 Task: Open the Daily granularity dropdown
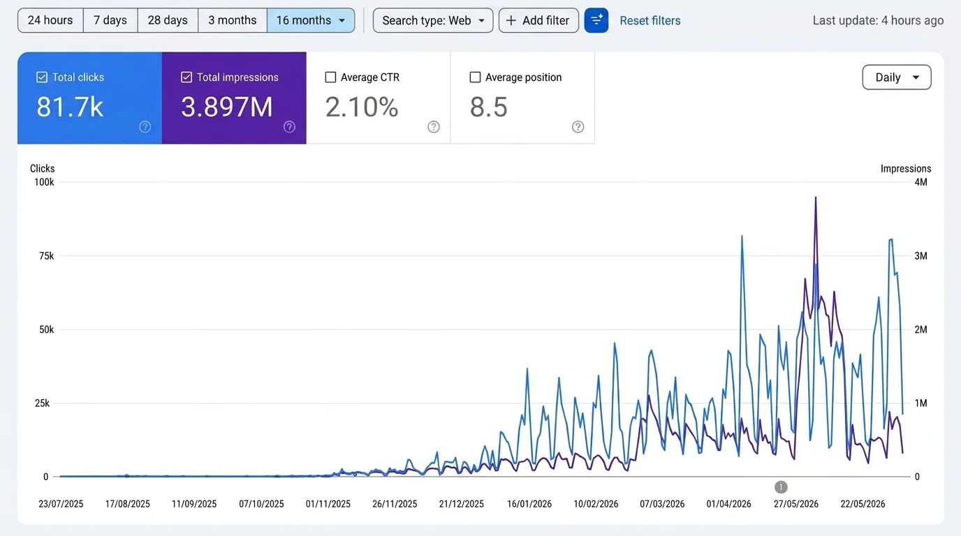click(897, 77)
